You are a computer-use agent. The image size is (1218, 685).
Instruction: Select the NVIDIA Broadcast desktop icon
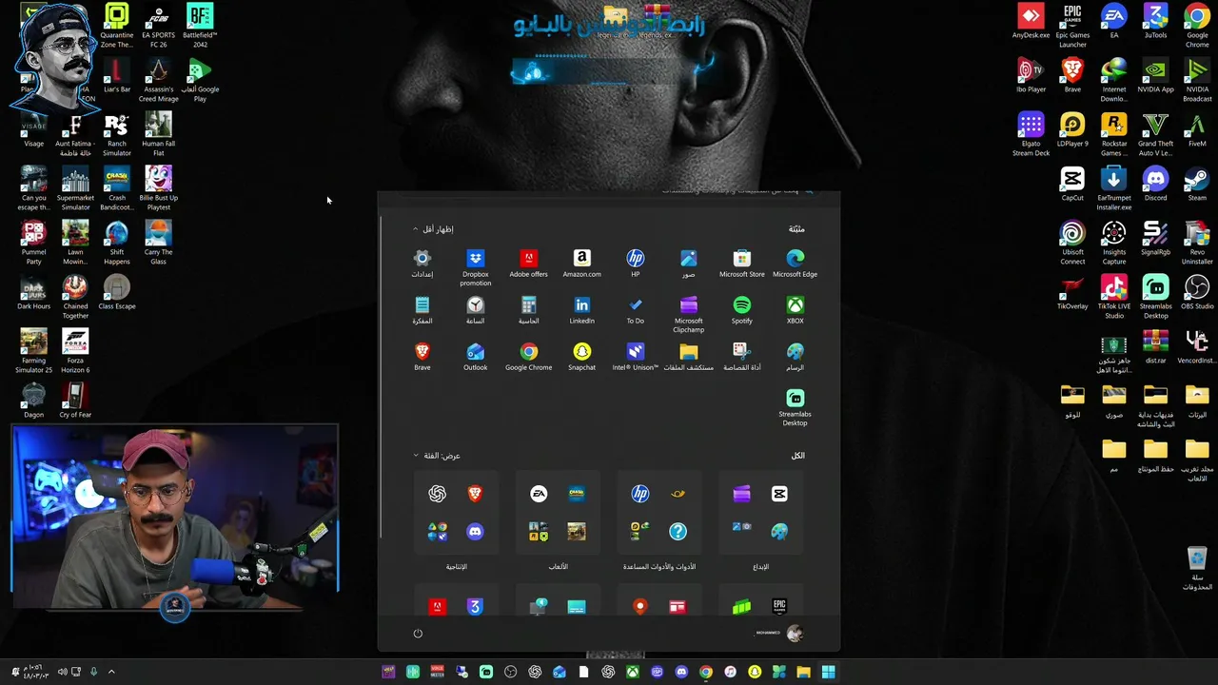coord(1197,80)
